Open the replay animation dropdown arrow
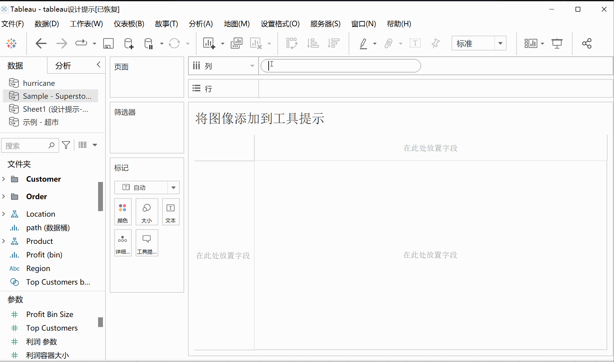Screen dimensions: 614x362 95,43
